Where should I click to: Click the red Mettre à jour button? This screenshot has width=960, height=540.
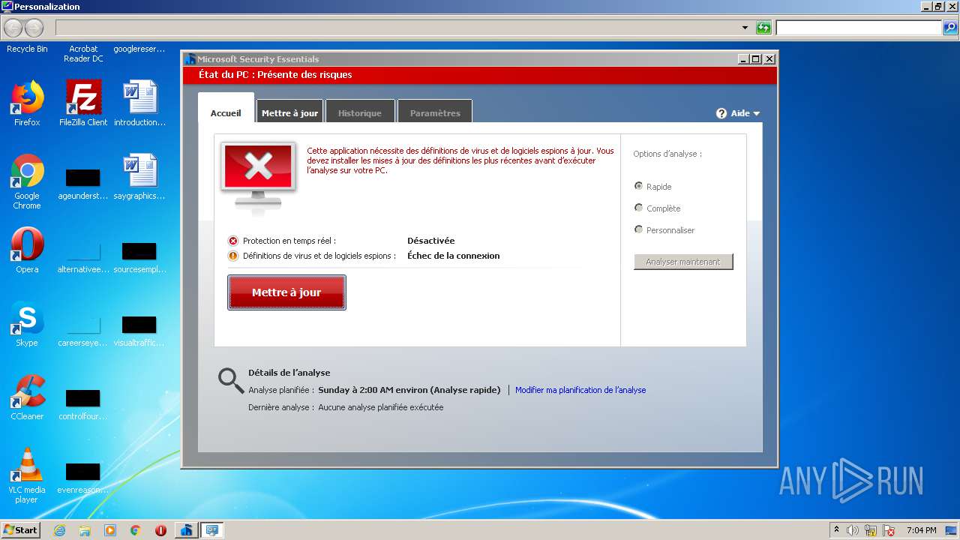pos(286,292)
